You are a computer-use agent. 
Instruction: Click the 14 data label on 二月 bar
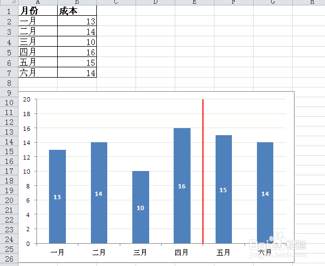[x=99, y=194]
